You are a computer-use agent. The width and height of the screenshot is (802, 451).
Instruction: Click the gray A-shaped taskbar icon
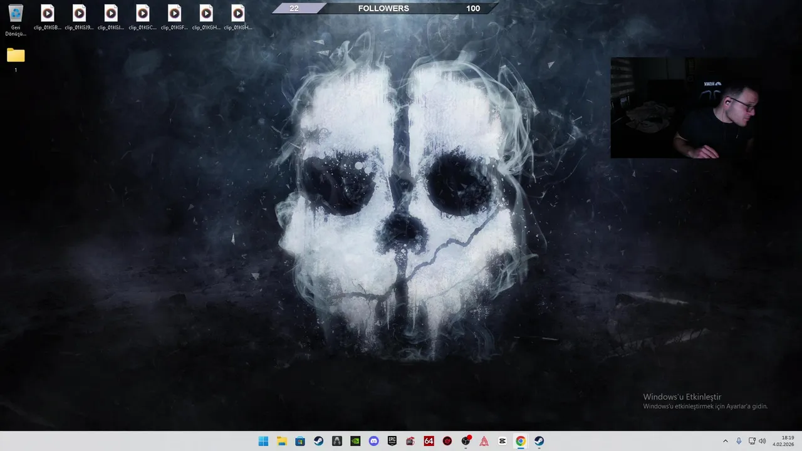pyautogui.click(x=337, y=441)
